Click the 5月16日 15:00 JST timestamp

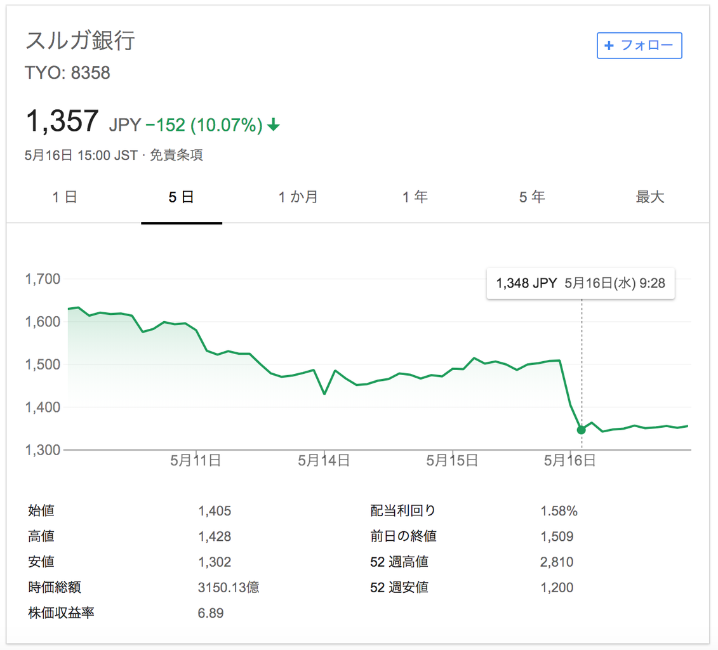click(81, 155)
